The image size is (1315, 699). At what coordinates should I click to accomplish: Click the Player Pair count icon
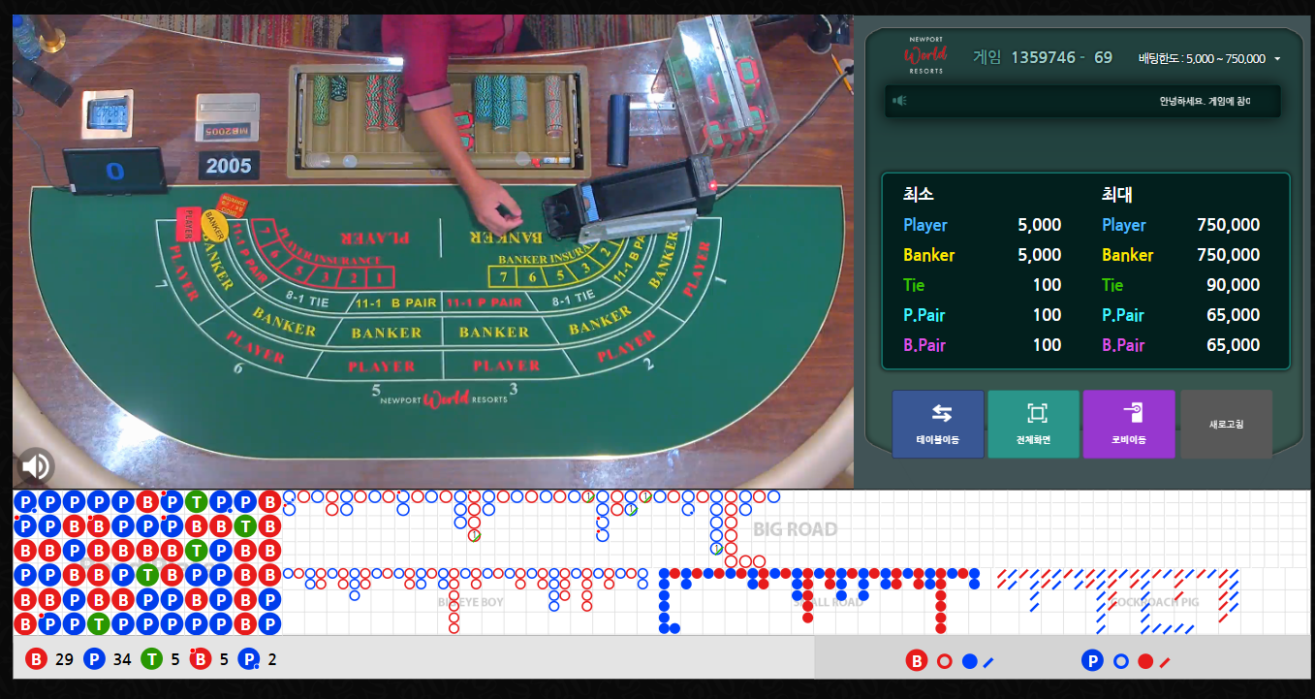pos(249,659)
